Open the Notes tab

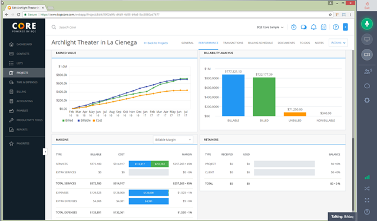(x=319, y=43)
